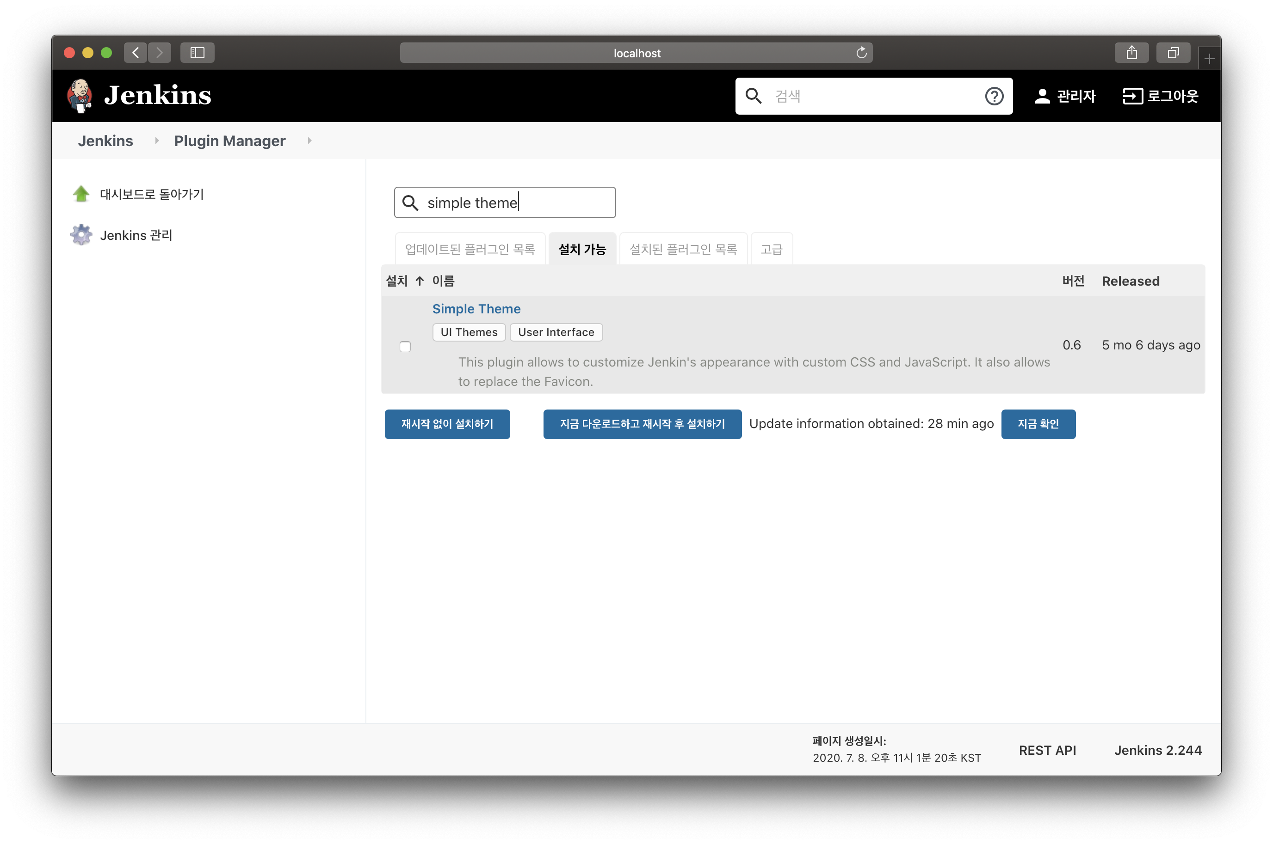Viewport: 1273px width, 844px height.
Task: Toggle Safari sidebar panel icon
Action: pos(197,53)
